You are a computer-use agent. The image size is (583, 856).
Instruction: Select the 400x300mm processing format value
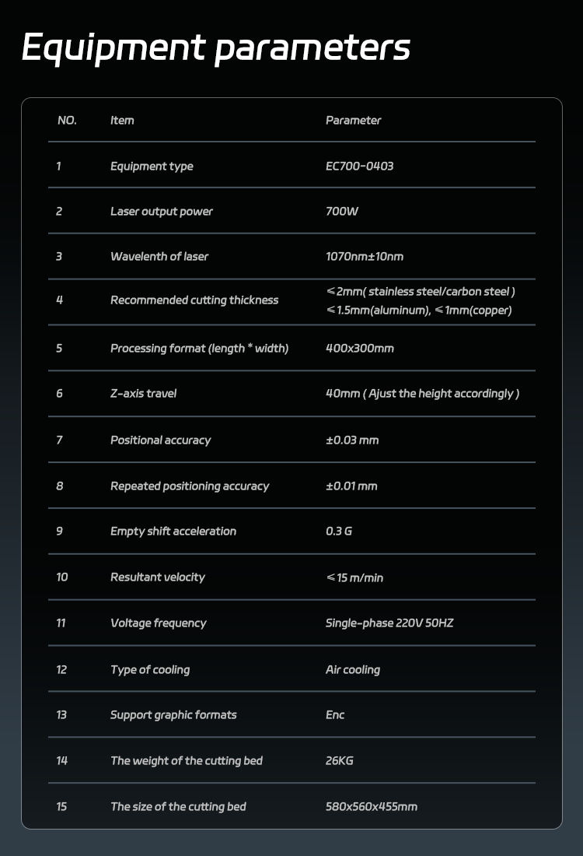point(359,349)
